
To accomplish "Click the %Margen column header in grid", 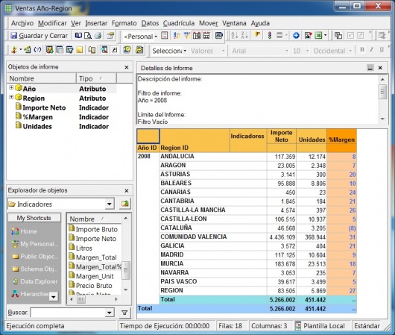I will [x=341, y=140].
